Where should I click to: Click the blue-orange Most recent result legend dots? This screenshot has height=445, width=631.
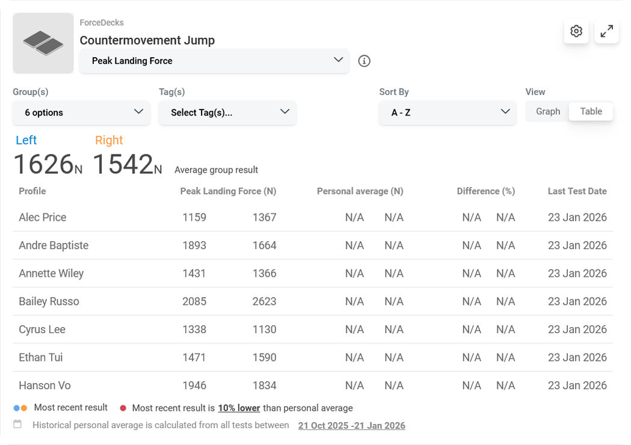(20, 408)
